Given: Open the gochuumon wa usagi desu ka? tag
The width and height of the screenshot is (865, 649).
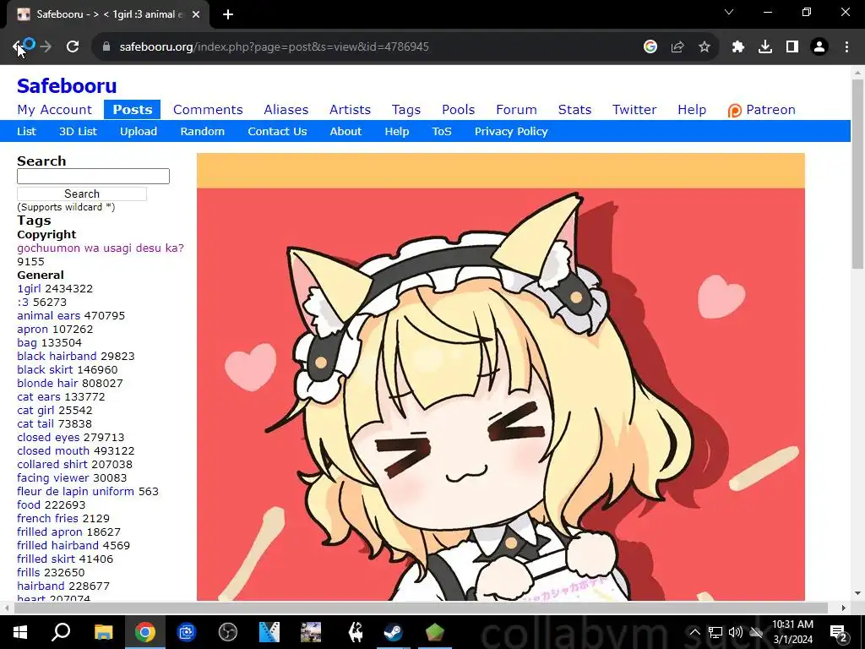Looking at the screenshot, I should click(101, 248).
